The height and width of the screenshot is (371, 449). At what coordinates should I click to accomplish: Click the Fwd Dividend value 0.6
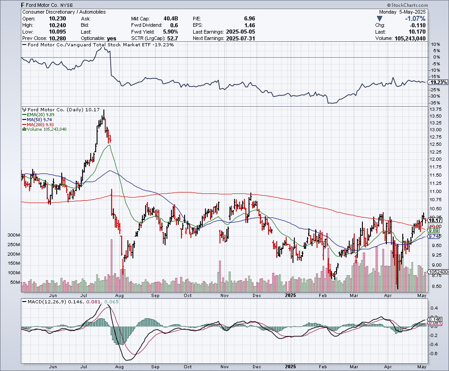(174, 25)
